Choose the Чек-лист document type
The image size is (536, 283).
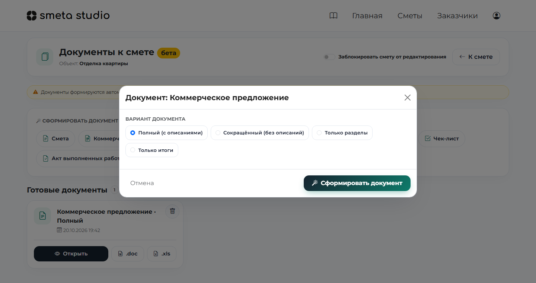pyautogui.click(x=442, y=139)
